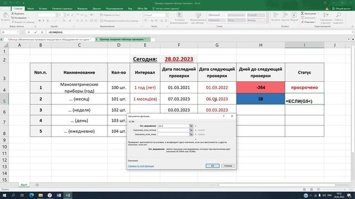Screen dimensions: 355x199
Task: Toggle Italic formatting button
Action: click(x=43, y=21)
